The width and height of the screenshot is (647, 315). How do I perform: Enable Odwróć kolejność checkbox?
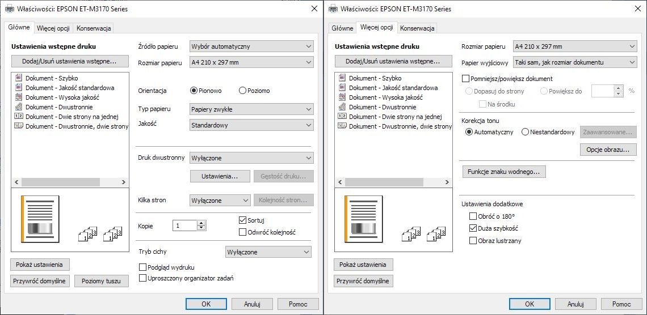click(242, 232)
